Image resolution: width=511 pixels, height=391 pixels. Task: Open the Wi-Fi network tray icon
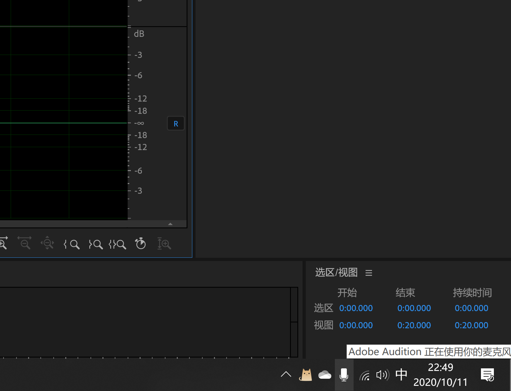[x=365, y=375]
